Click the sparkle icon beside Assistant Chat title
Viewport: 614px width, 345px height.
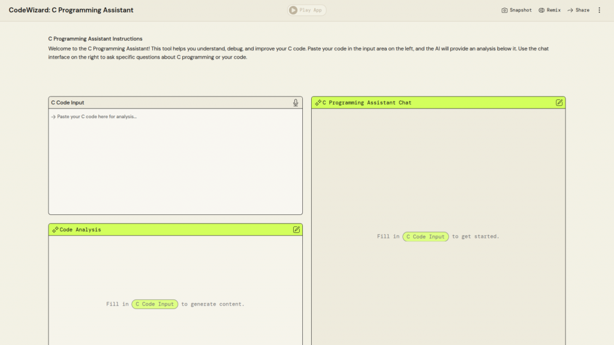click(x=318, y=102)
